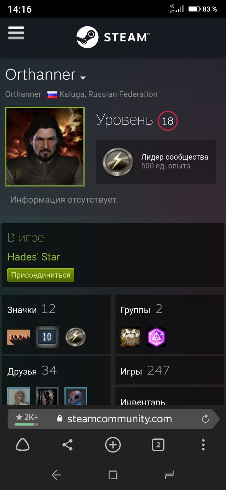Open Orthanner's profile avatar image
The image size is (226, 490).
point(45,147)
